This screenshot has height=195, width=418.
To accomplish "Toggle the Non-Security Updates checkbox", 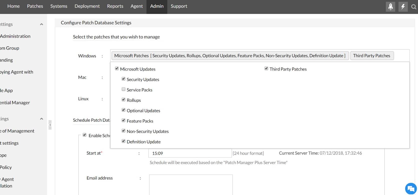I will pyautogui.click(x=123, y=131).
